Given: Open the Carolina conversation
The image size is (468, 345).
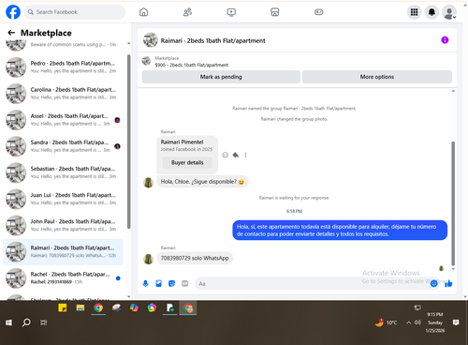Looking at the screenshot, I should (63, 93).
